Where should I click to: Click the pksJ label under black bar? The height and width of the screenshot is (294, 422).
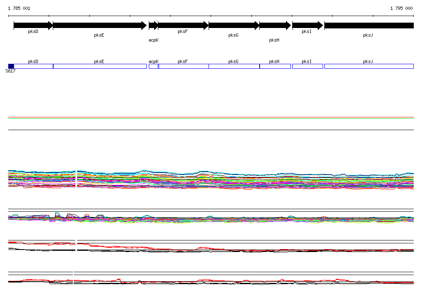[x=368, y=35]
